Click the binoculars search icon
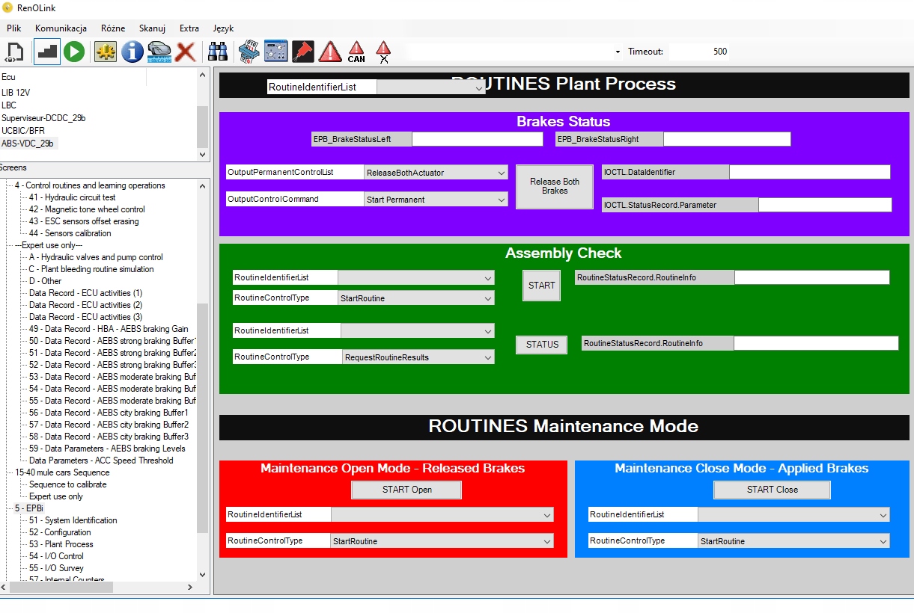The height and width of the screenshot is (613, 914). point(218,52)
